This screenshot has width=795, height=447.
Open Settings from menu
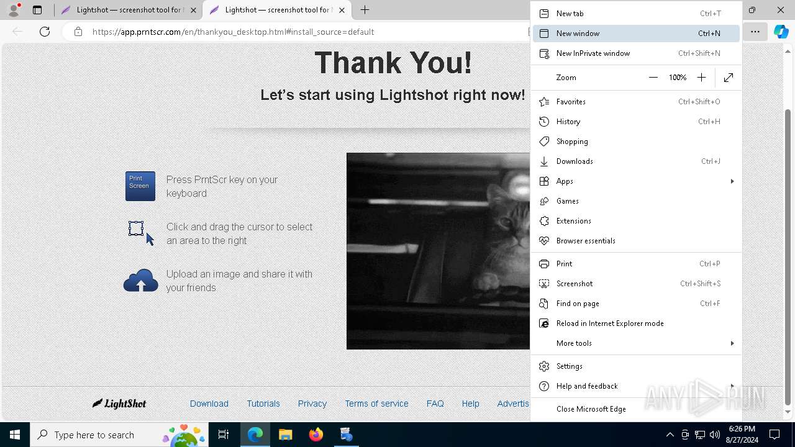pos(636,366)
